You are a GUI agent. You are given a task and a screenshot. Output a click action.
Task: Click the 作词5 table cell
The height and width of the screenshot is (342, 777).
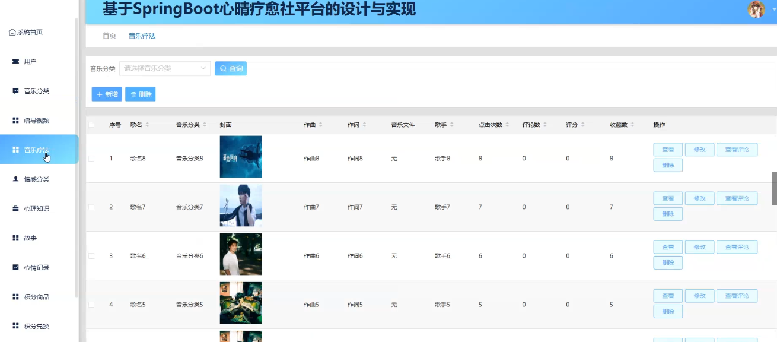355,305
